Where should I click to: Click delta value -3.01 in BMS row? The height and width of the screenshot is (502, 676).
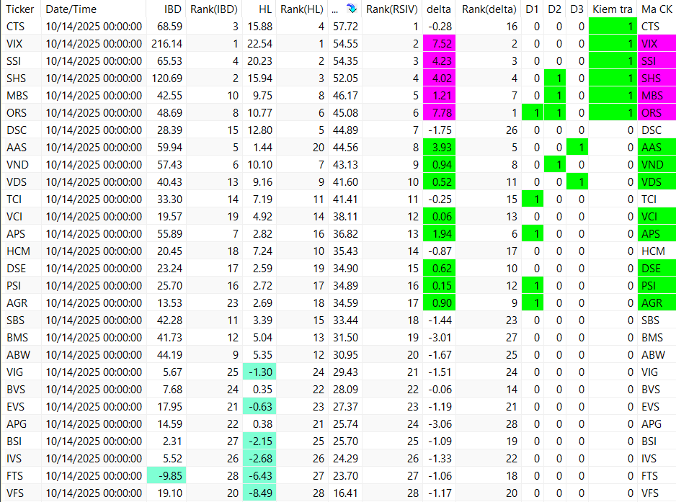(x=440, y=337)
